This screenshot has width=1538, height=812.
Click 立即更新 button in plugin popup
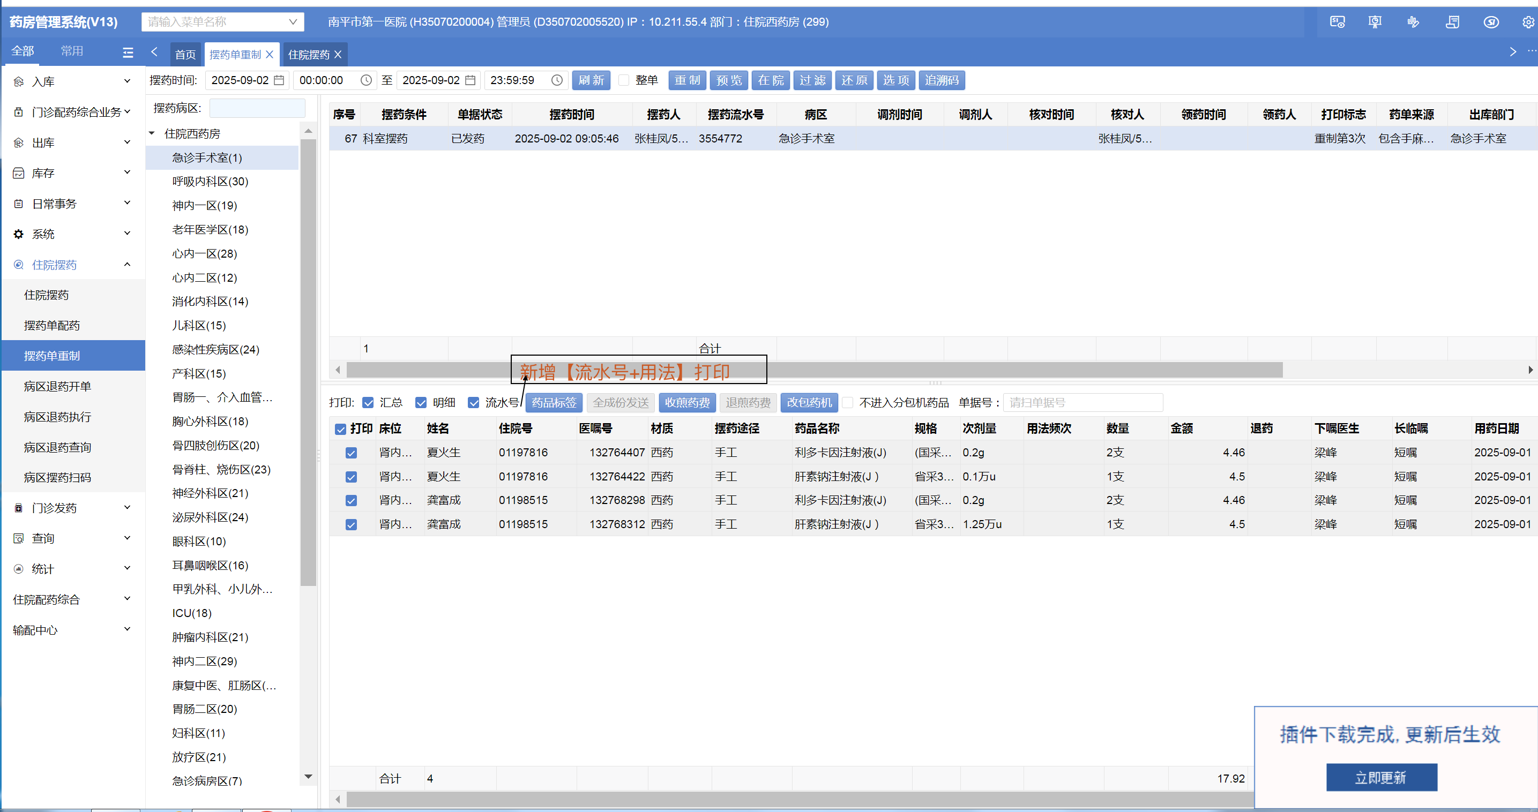(x=1380, y=777)
